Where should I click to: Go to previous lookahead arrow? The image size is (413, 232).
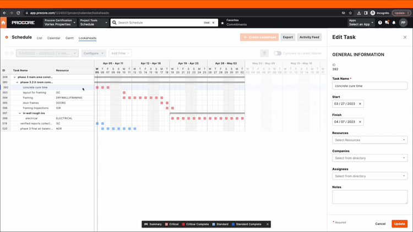(7, 53)
